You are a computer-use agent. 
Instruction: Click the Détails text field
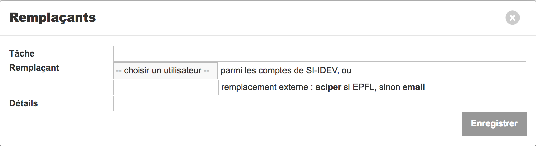(320, 104)
